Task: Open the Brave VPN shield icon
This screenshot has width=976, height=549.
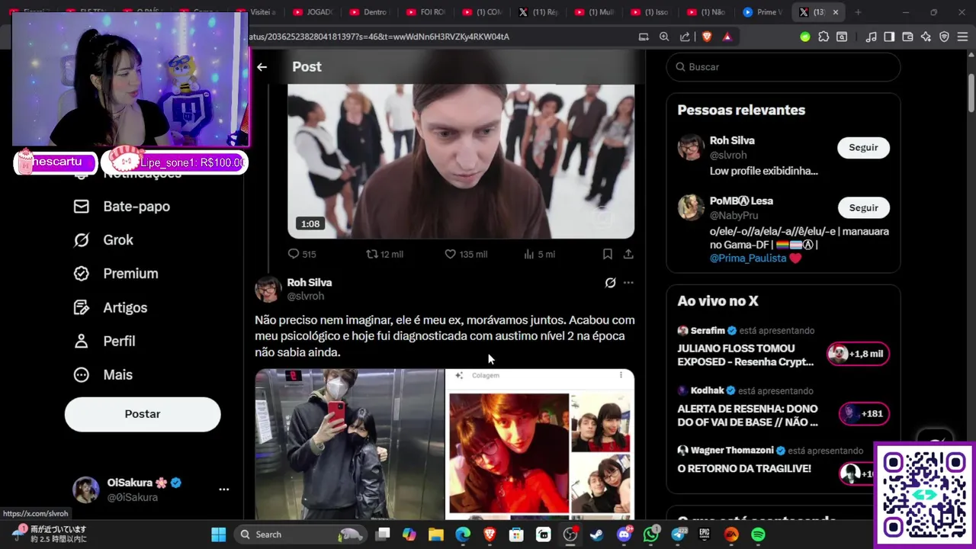Action: [944, 37]
